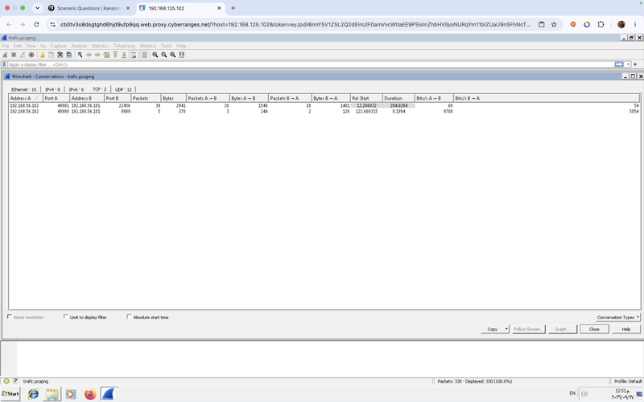
Task: Click the zoom out toolbar icon
Action: coord(164,55)
